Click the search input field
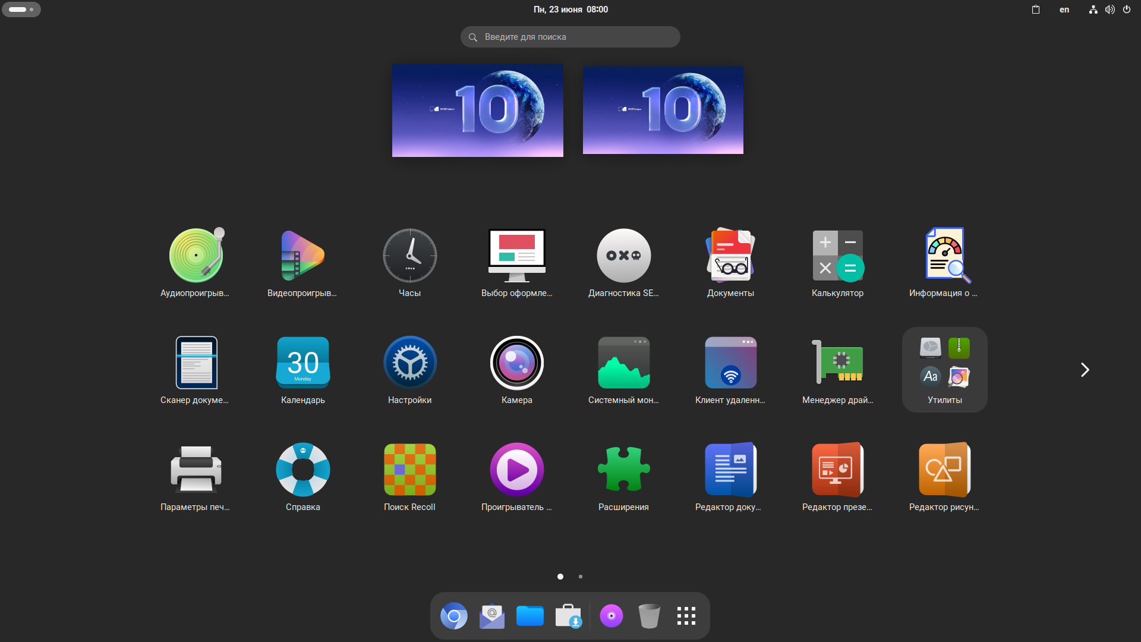Image resolution: width=1141 pixels, height=642 pixels. [x=570, y=37]
